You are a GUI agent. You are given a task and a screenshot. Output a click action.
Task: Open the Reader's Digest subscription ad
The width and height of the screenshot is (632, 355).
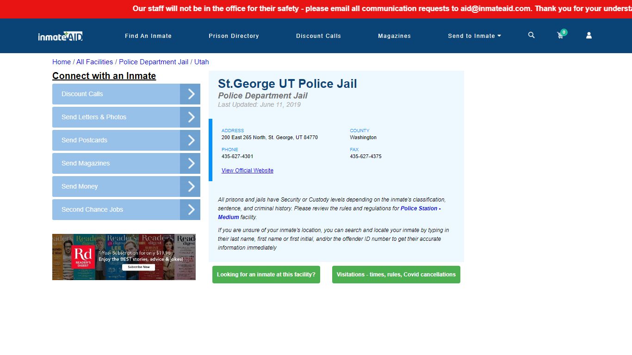[124, 257]
